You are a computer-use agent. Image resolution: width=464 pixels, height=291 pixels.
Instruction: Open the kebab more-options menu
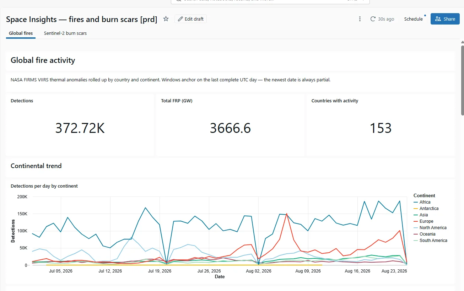pos(360,19)
